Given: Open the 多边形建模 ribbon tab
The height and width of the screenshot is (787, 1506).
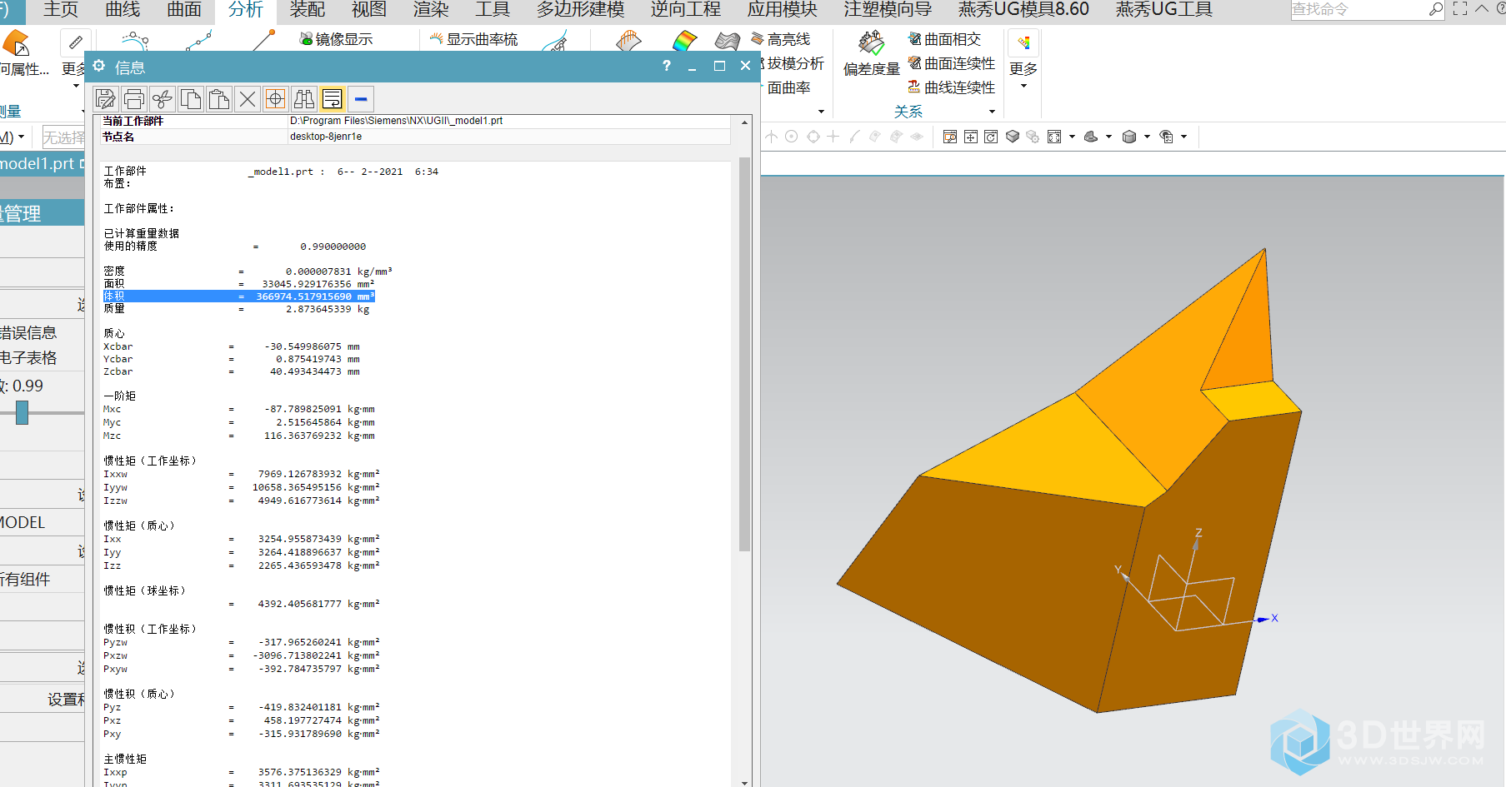Looking at the screenshot, I should tap(580, 10).
